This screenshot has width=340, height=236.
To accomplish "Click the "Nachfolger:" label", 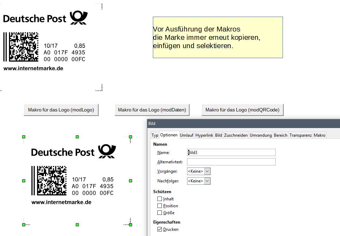I will click(x=168, y=181).
